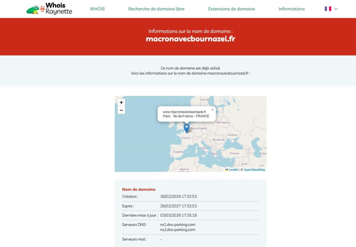
Task: Open Extensions de domaine page
Action: tap(231, 9)
